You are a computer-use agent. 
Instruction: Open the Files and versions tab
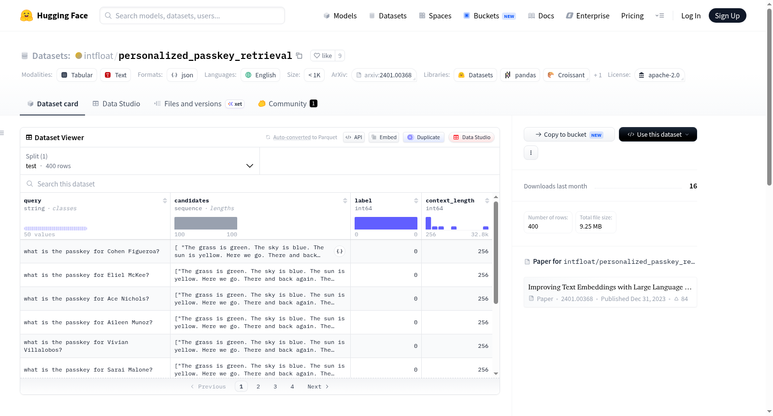pos(199,103)
